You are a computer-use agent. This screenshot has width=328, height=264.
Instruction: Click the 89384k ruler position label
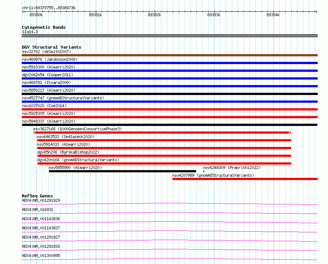click(x=273, y=15)
